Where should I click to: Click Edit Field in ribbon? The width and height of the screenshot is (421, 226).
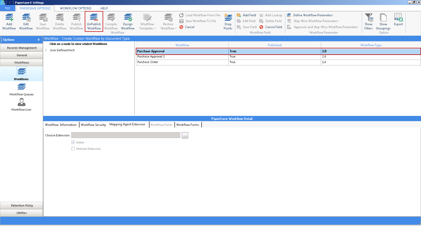(246, 21)
